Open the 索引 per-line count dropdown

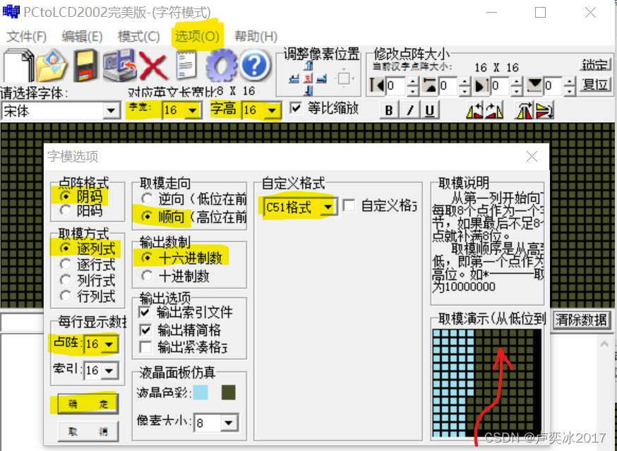109,371
